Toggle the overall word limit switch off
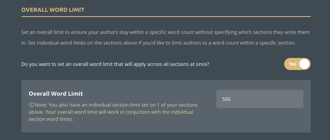This screenshot has height=140, width=330. tap(297, 64)
